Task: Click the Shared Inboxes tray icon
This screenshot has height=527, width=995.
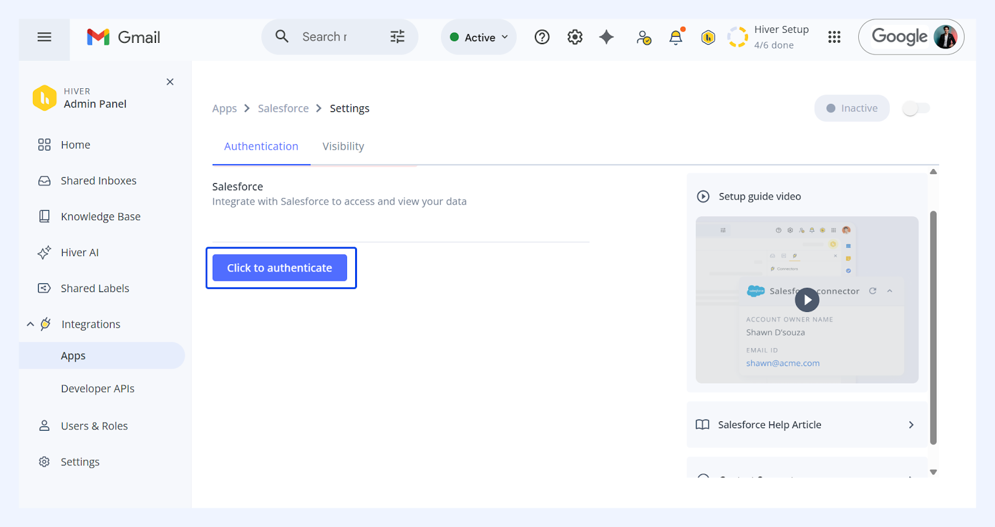Action: coord(44,181)
